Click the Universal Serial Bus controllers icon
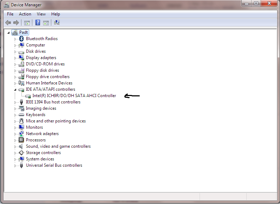This screenshot has height=204, width=280. click(21, 165)
